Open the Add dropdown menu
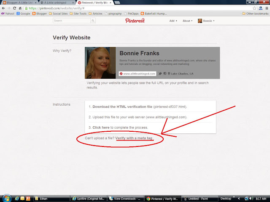This screenshot has height=202, width=270. coord(173,21)
